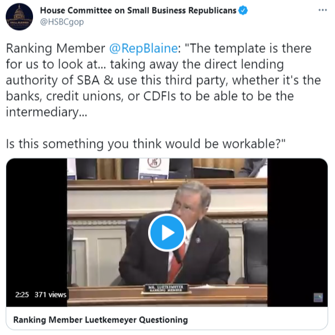
Task: Click the no-smoking style sign atop video
Action: click(x=154, y=168)
